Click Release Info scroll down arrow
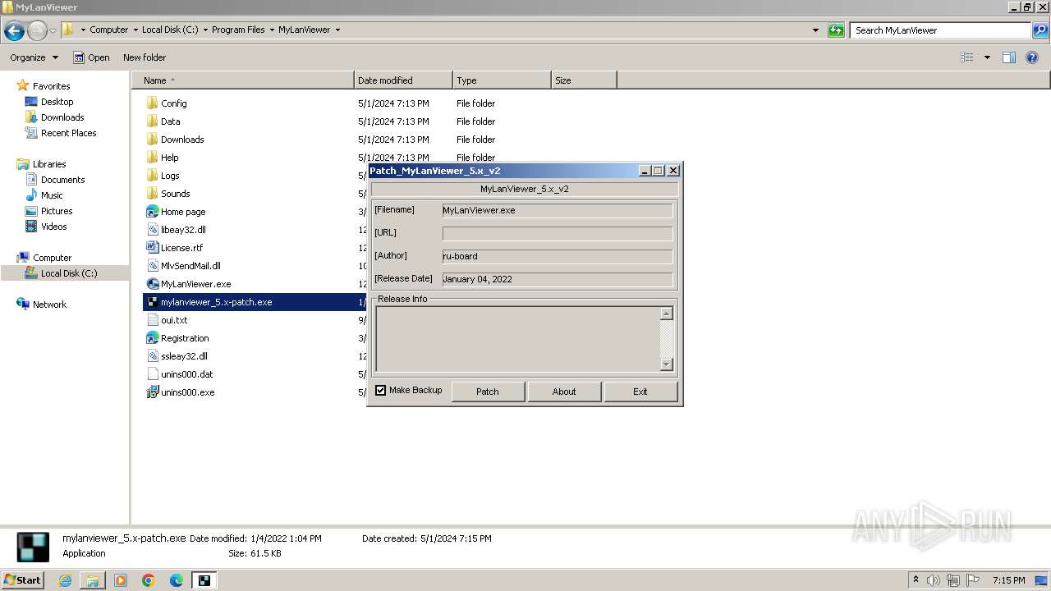 click(x=667, y=364)
